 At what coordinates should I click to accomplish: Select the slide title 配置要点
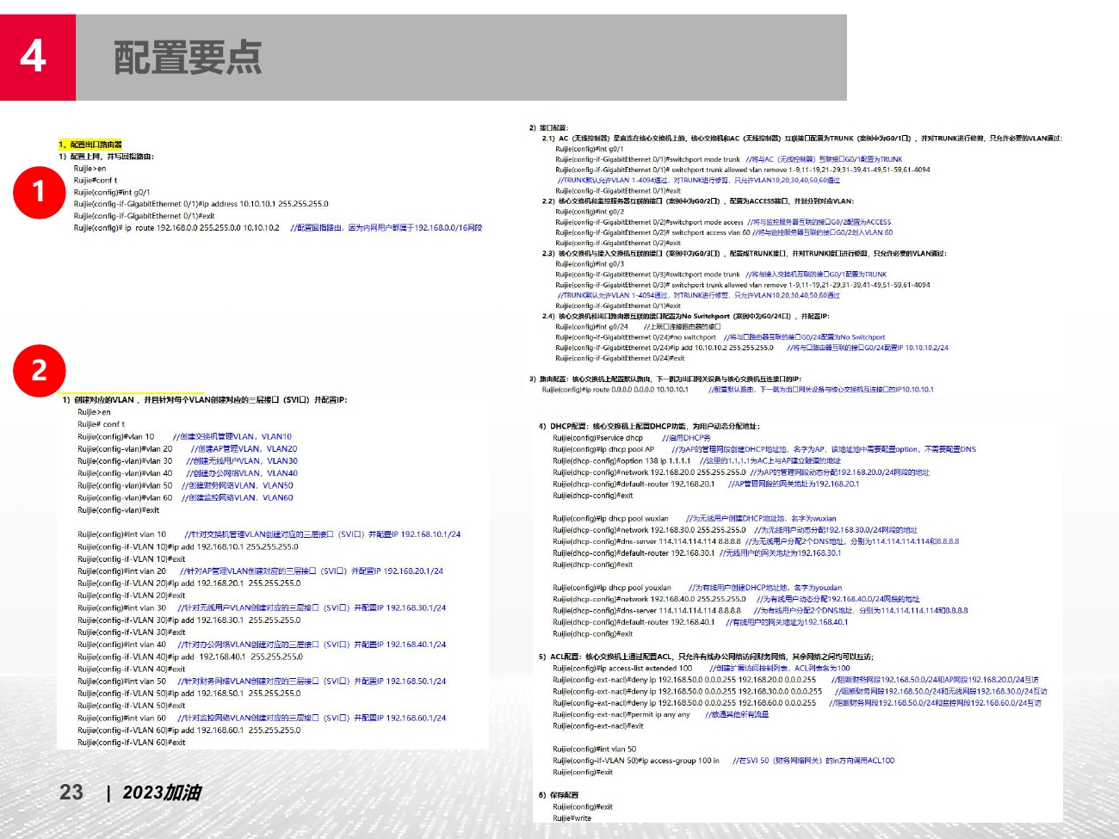(187, 58)
